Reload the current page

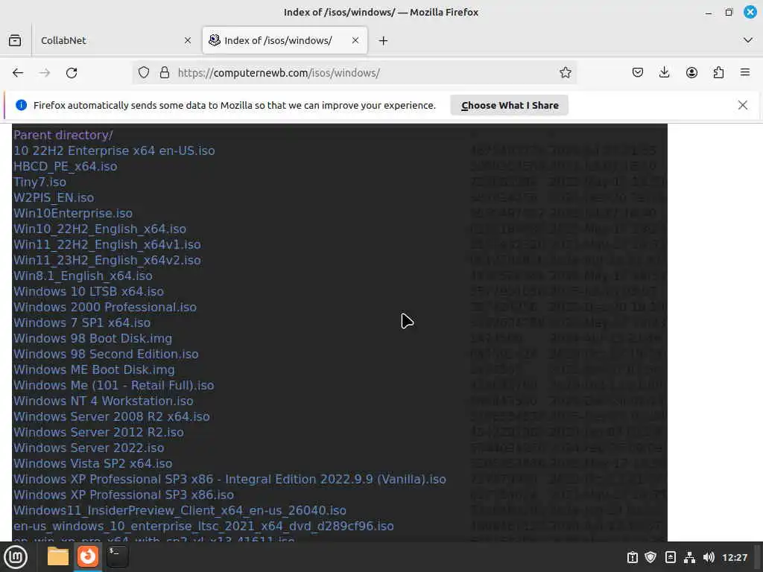click(x=72, y=72)
